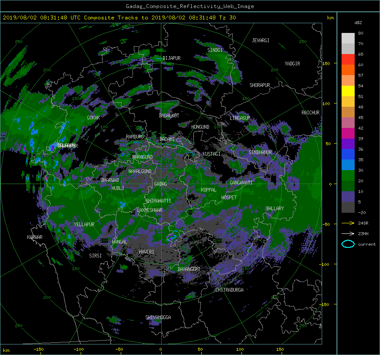Click the KUSTAGI city label
Image resolution: width=380 pixels, height=355 pixels.
[x=212, y=154]
